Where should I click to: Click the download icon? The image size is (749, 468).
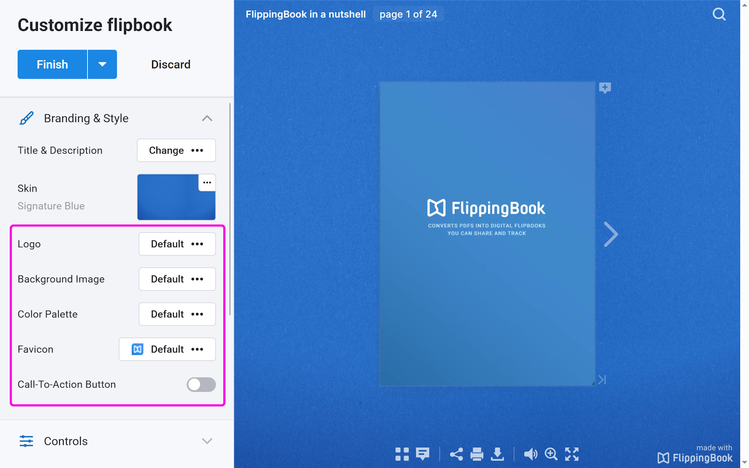[497, 454]
